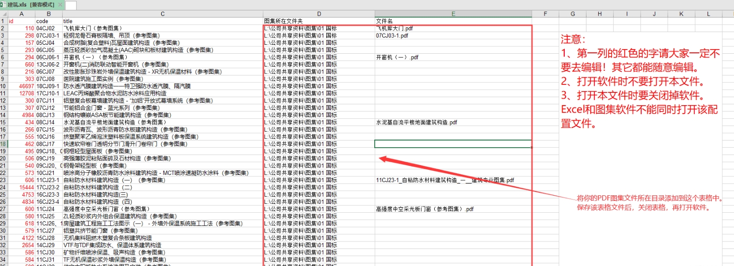Click the '文件名' header cell
The width and height of the screenshot is (734, 266).
click(x=453, y=21)
